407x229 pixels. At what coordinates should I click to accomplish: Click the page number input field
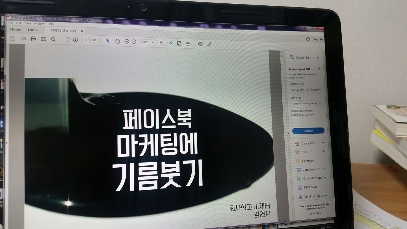click(x=86, y=40)
